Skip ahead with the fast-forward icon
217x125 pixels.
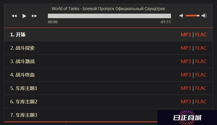[x=34, y=16]
